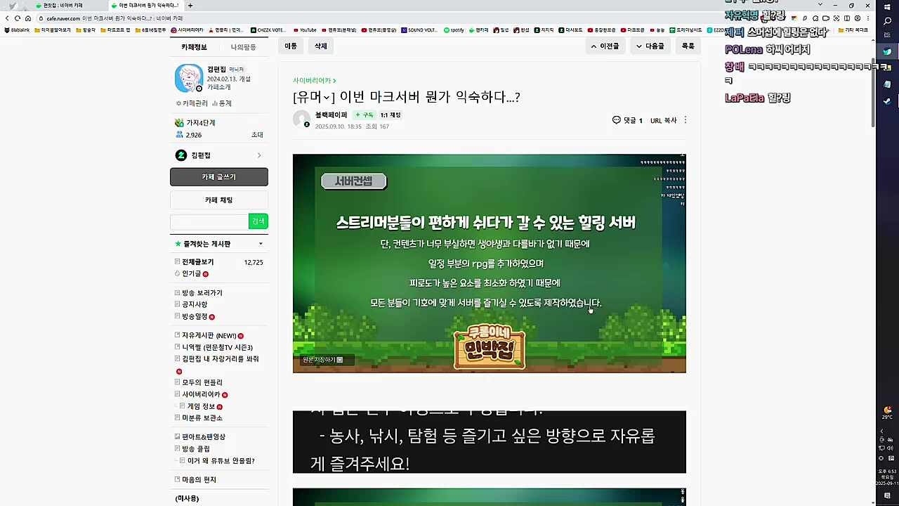This screenshot has width=899, height=506.
Task: Open the post's three-dot more menu
Action: point(685,120)
